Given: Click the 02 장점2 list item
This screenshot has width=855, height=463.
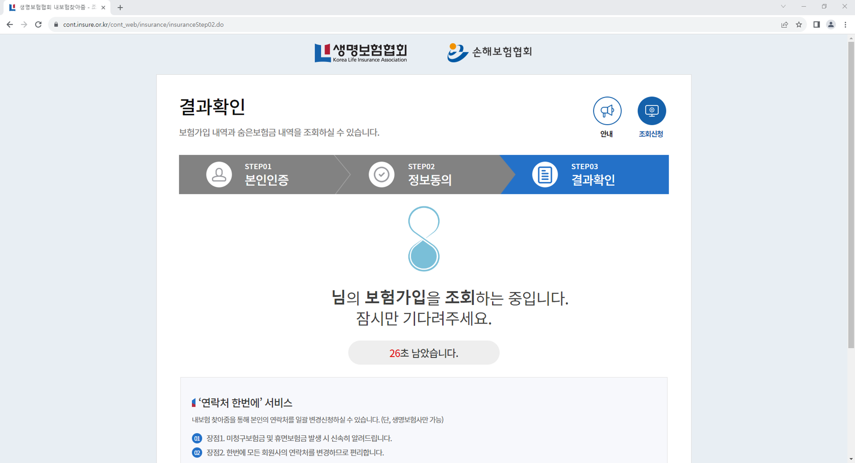Looking at the screenshot, I should click(288, 452).
